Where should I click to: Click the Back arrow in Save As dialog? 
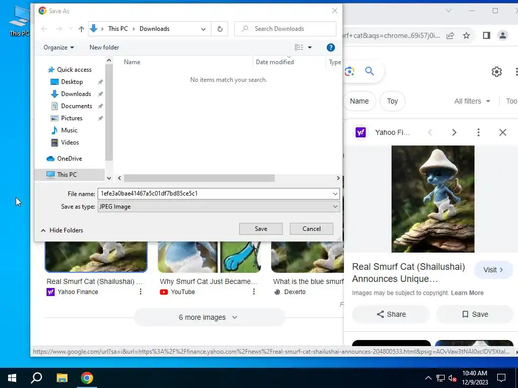click(x=44, y=29)
